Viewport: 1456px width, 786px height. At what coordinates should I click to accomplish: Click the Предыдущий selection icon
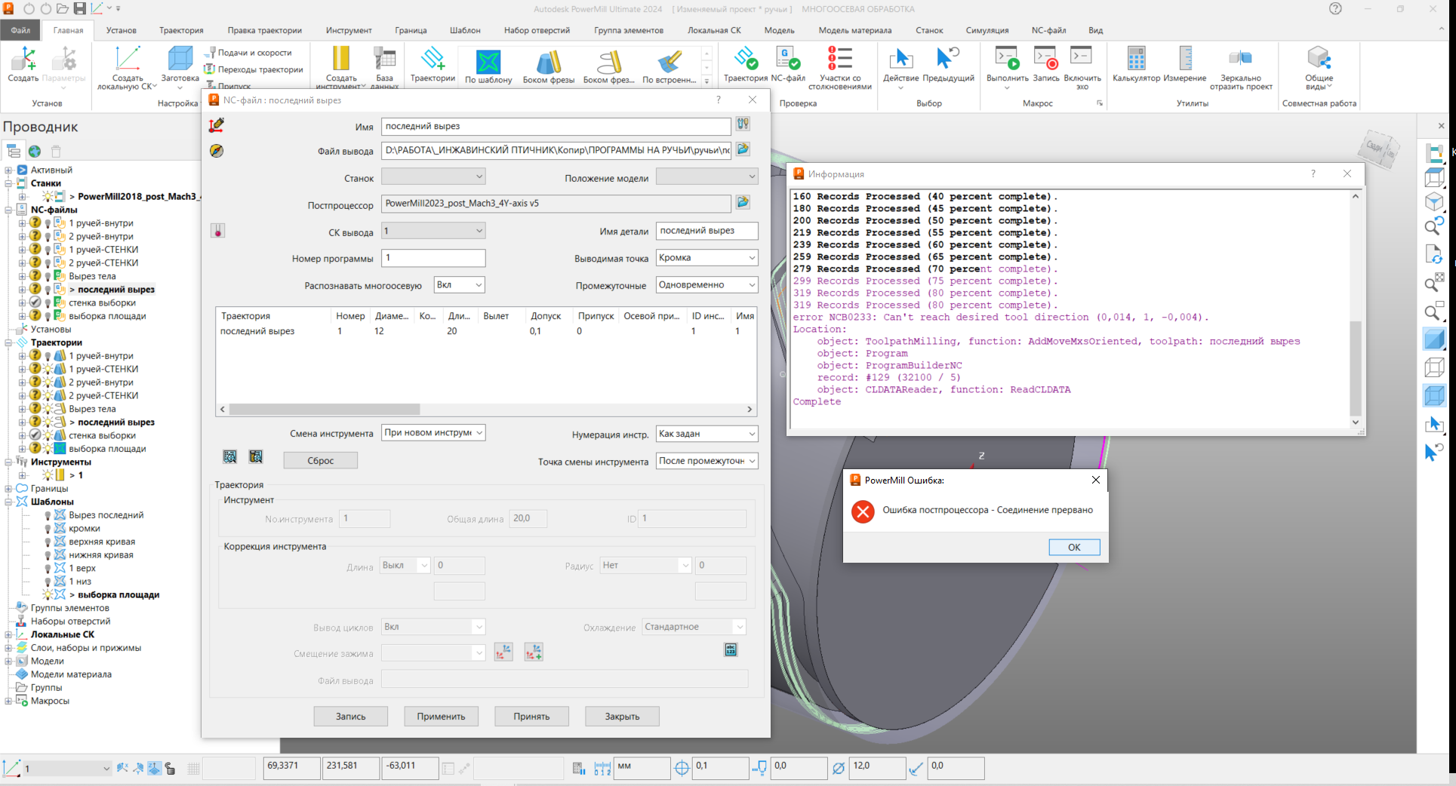pos(948,58)
